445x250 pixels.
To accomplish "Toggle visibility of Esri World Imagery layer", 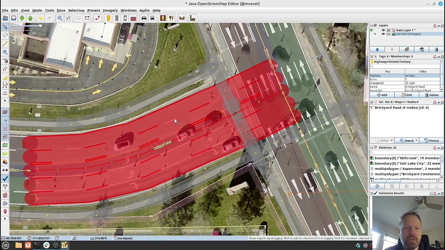I will 383,34.
